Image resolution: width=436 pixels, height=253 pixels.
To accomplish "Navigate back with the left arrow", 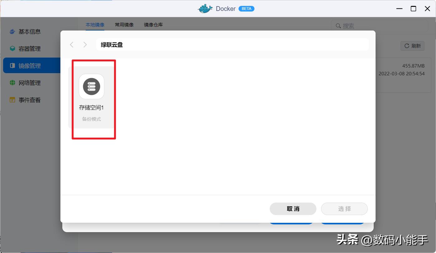I will pos(71,45).
